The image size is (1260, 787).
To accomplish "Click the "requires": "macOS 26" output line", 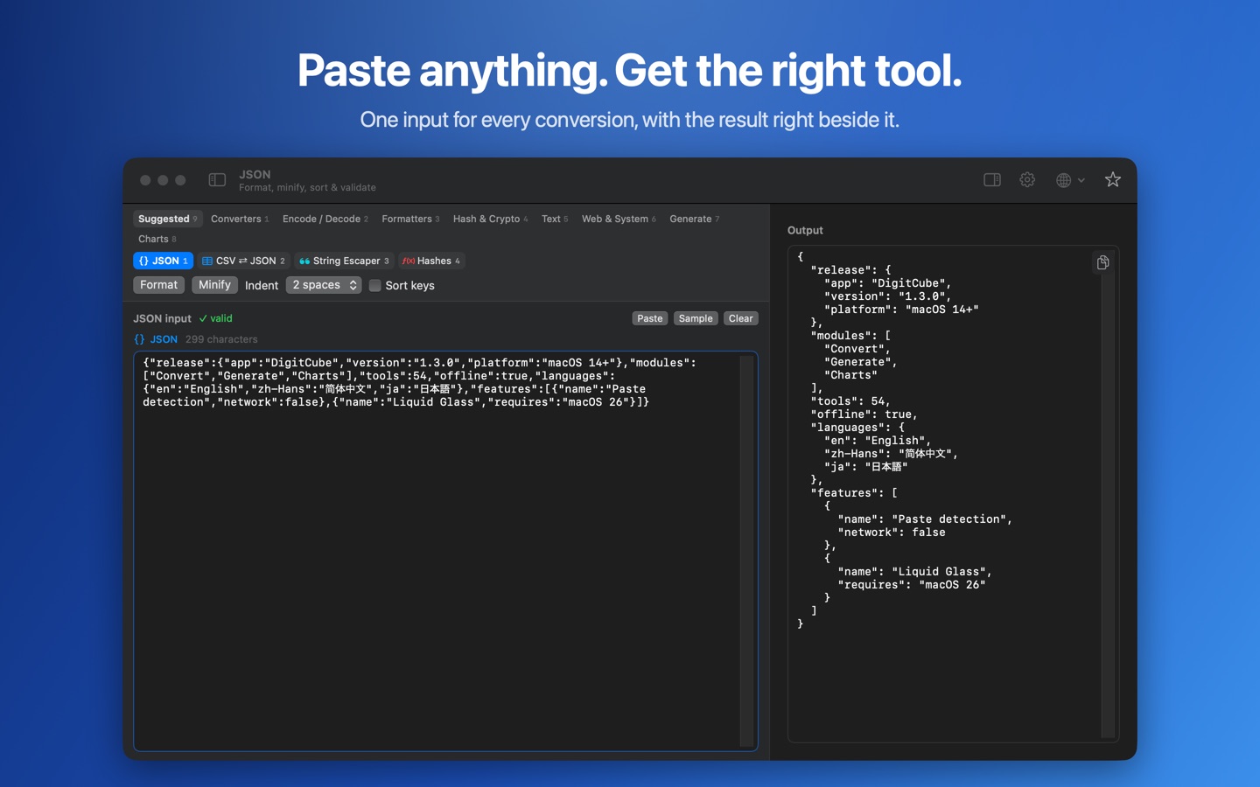I will click(x=911, y=585).
